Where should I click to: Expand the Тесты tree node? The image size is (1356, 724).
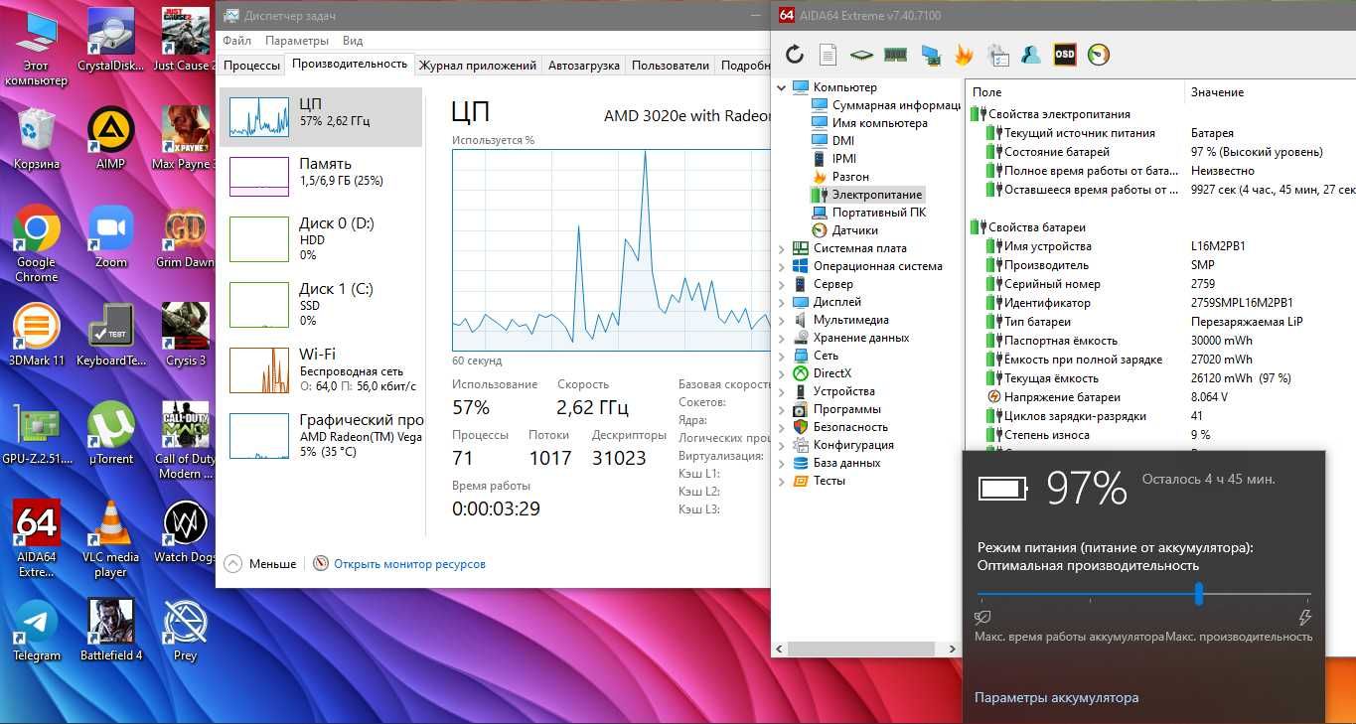[781, 481]
